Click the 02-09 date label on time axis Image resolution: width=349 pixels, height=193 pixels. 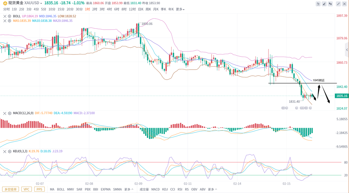(x=138, y=184)
